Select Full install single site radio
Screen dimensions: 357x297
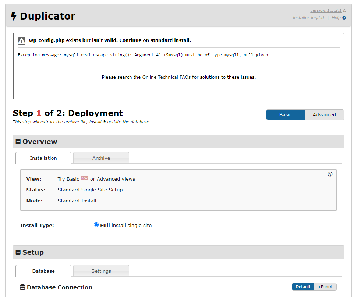96,225
